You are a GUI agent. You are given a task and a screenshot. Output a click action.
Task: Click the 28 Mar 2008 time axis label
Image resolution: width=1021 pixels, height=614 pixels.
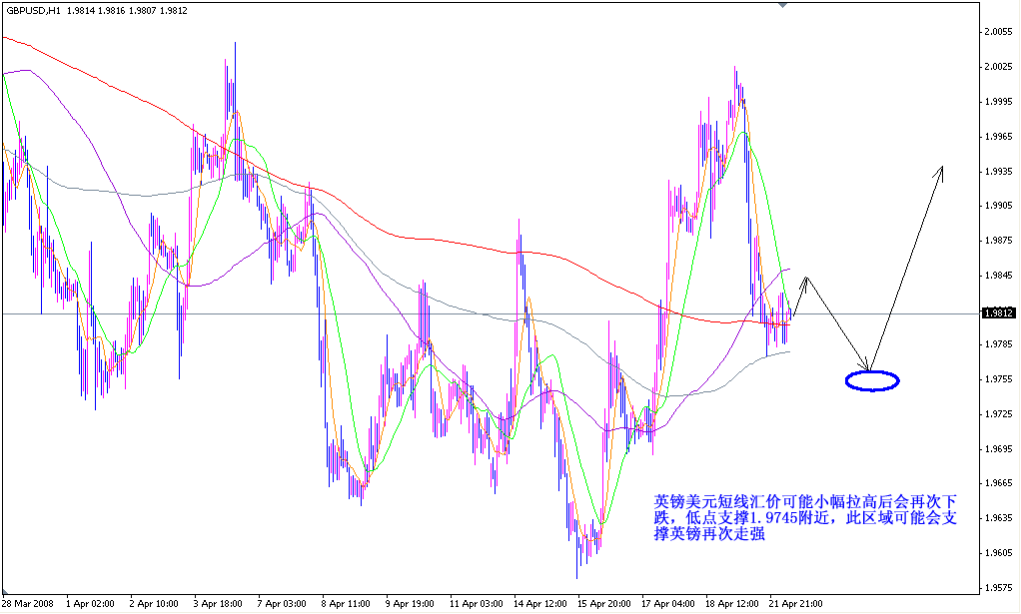click(27, 603)
